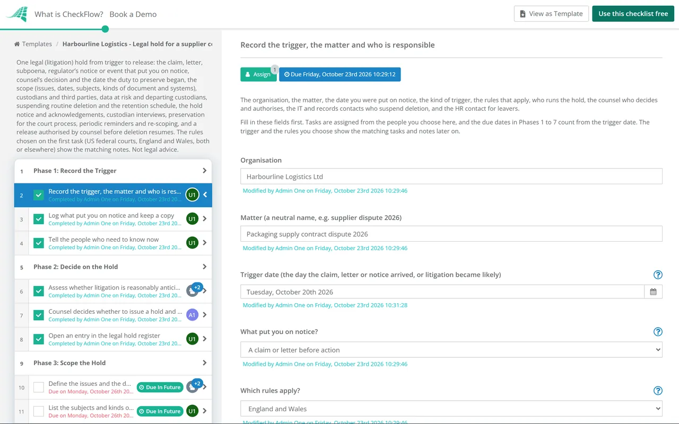The height and width of the screenshot is (424, 679).
Task: Click the Assign button
Action: (258, 75)
